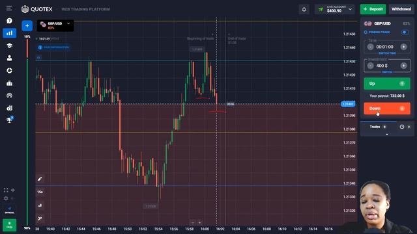Click the Withdrawal button
Image resolution: width=417 pixels, height=234 pixels.
pos(401,9)
